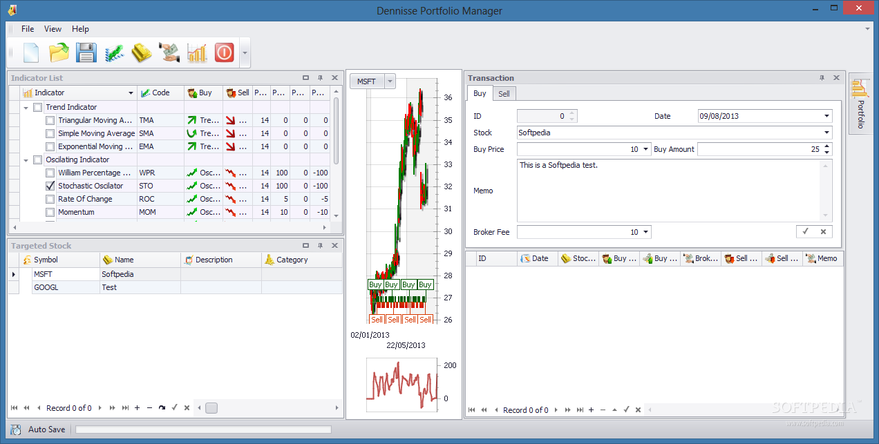
Task: Increase ID value with stepper up arrow
Action: coord(572,113)
